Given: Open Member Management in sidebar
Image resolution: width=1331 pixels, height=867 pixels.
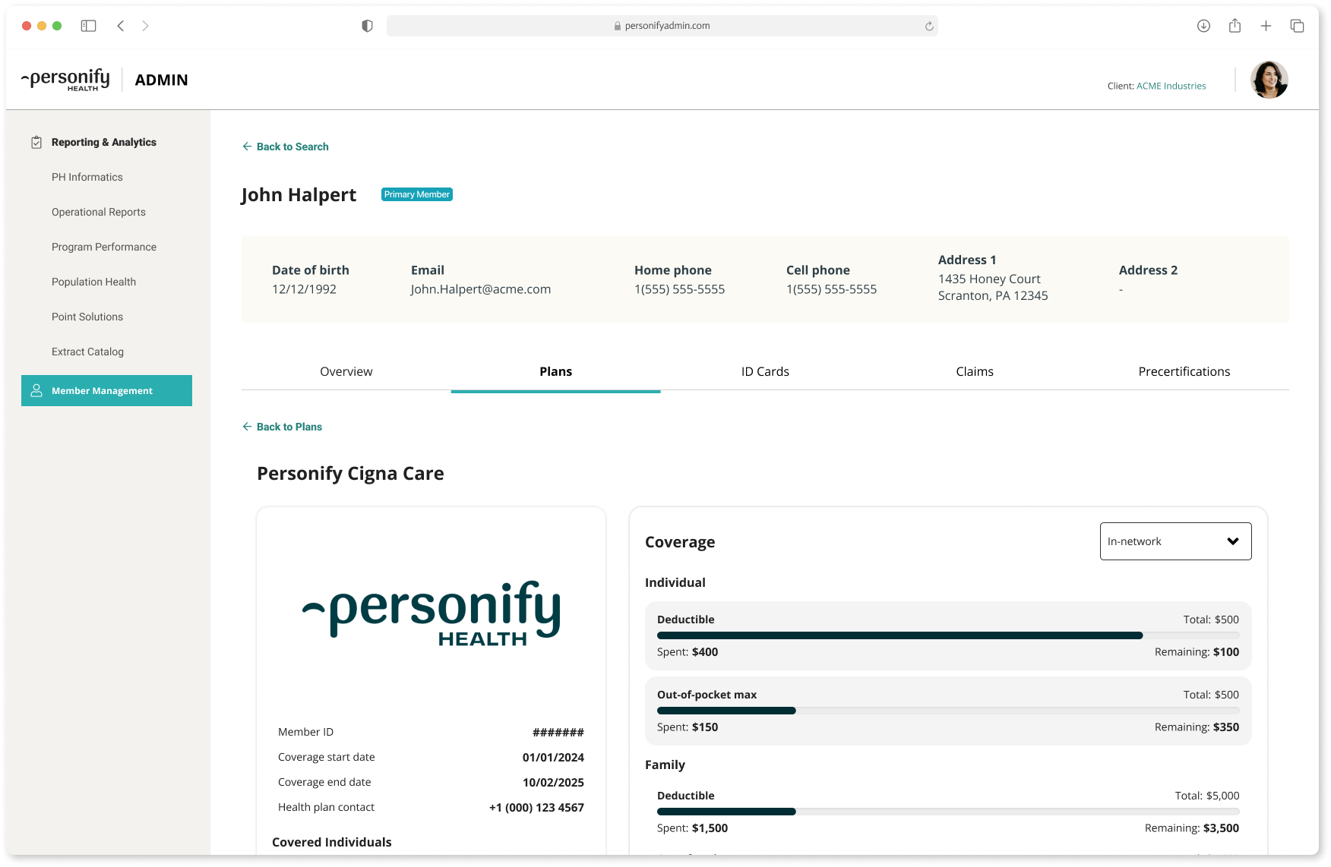Looking at the screenshot, I should tap(106, 390).
